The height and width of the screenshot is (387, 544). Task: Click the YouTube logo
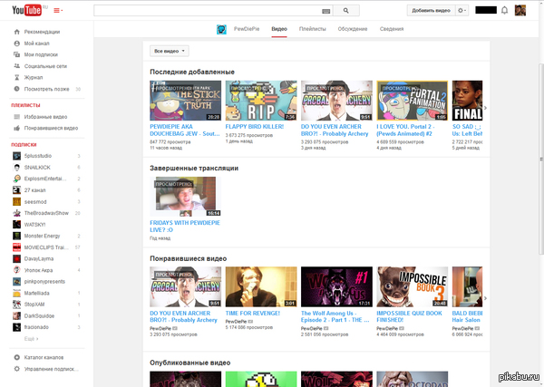[x=26, y=10]
